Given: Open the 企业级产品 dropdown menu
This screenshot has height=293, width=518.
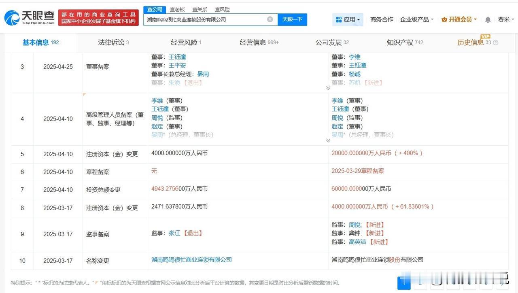Looking at the screenshot, I should pos(417,19).
